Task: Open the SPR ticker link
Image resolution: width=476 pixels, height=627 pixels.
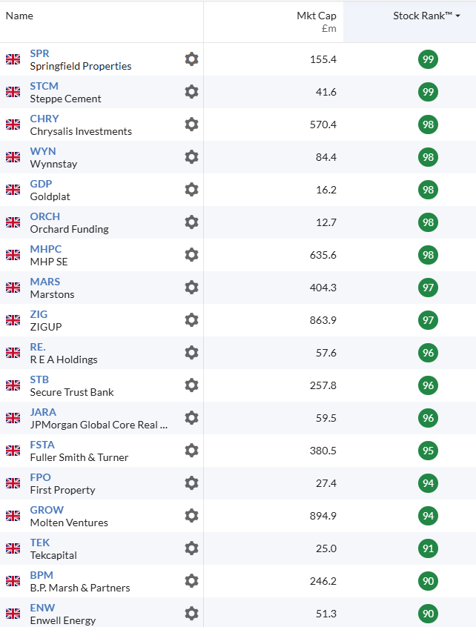Action: point(39,53)
